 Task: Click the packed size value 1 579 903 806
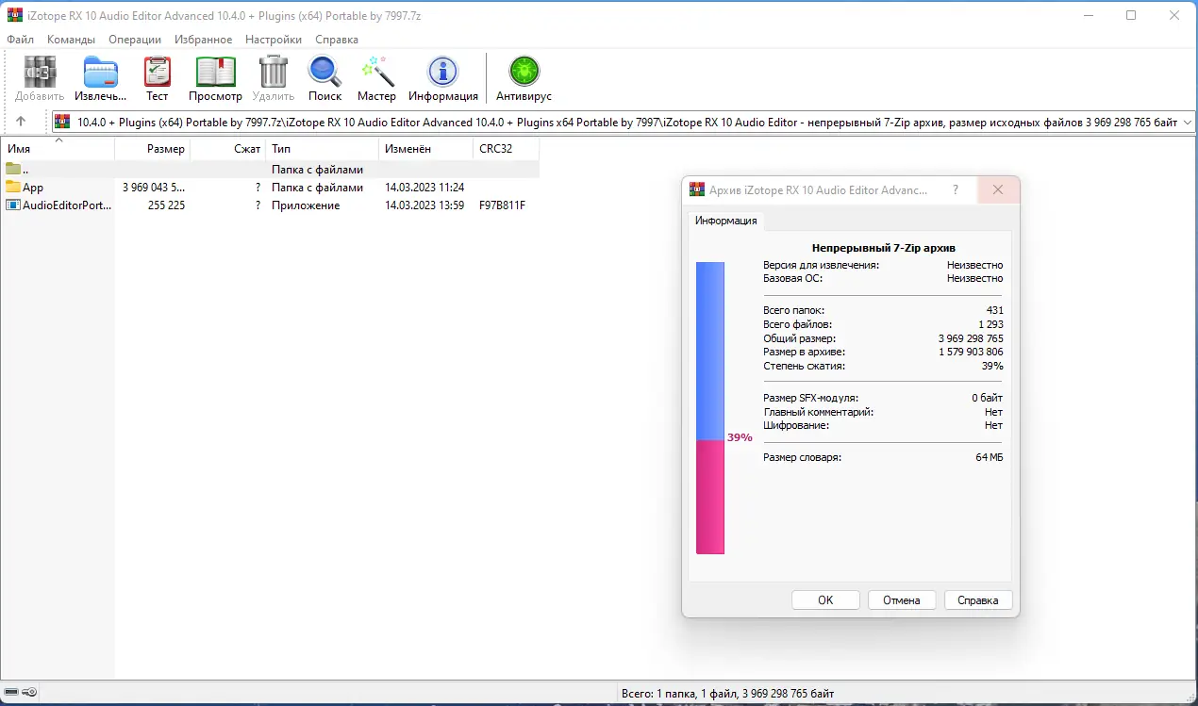point(971,352)
